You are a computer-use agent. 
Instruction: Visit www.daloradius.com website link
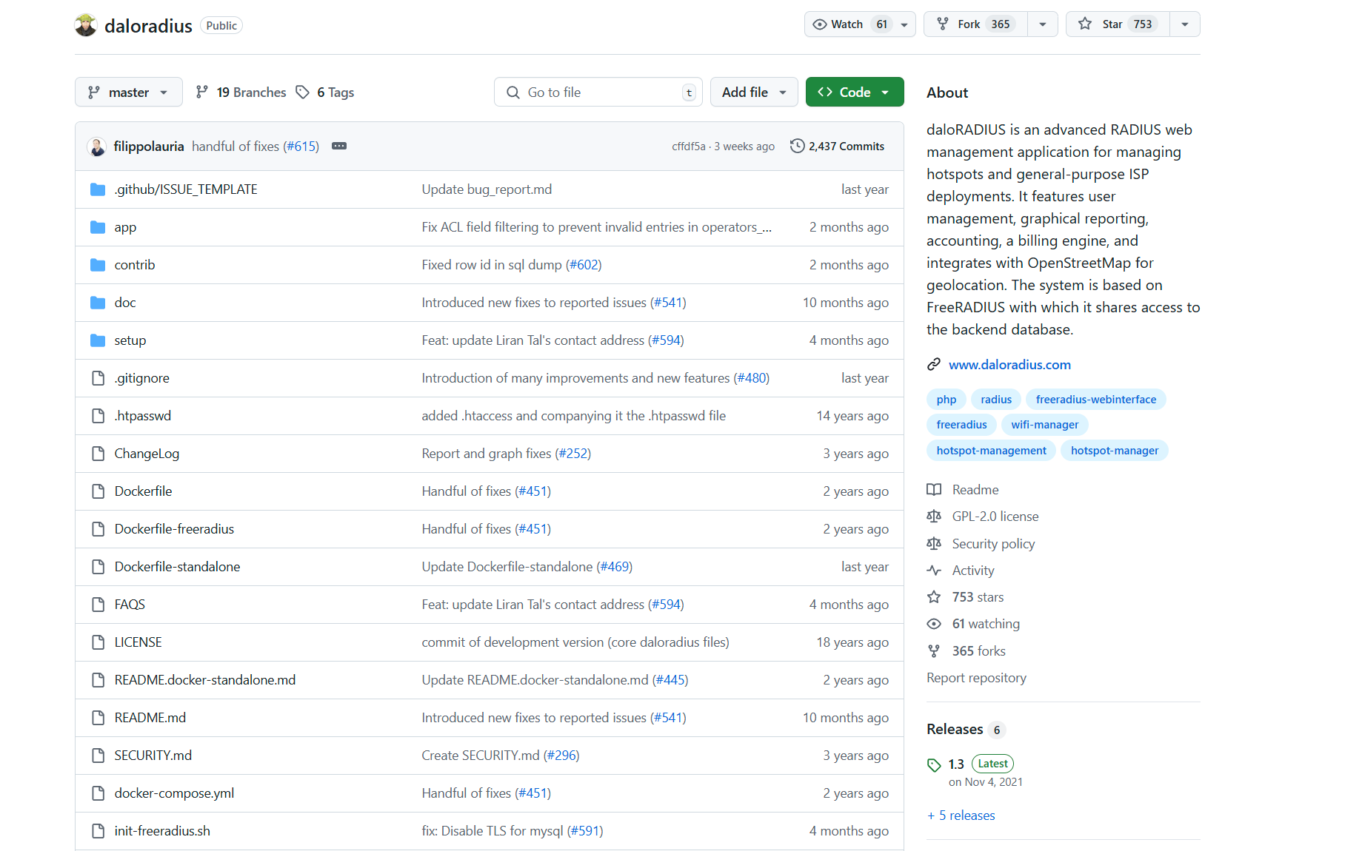[1009, 364]
